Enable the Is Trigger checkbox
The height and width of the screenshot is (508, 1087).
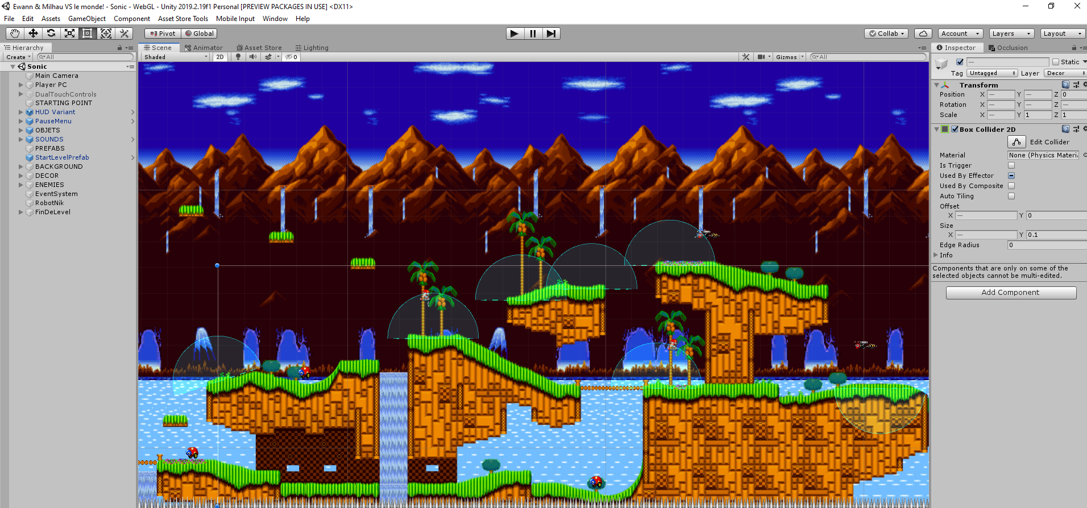(1011, 165)
